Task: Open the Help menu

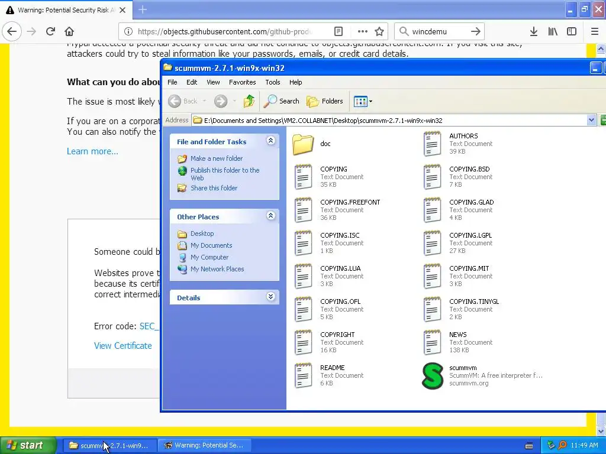Action: point(296,82)
